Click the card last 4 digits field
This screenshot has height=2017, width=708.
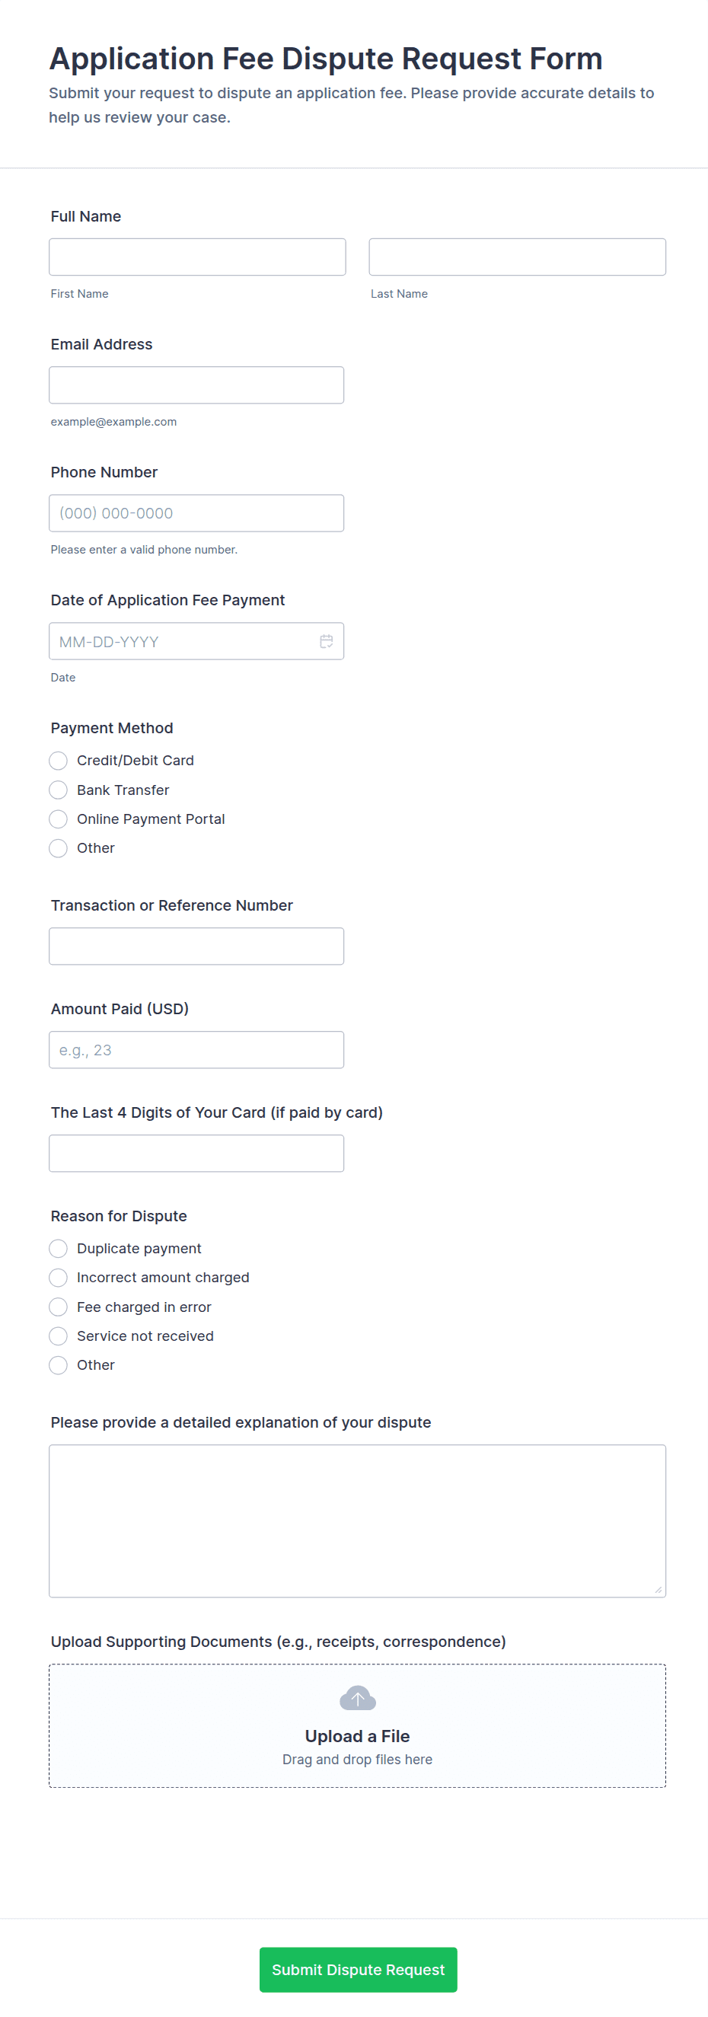pyautogui.click(x=196, y=1154)
